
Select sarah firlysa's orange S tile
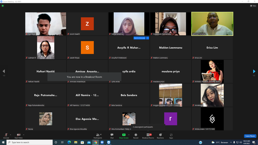87,48
